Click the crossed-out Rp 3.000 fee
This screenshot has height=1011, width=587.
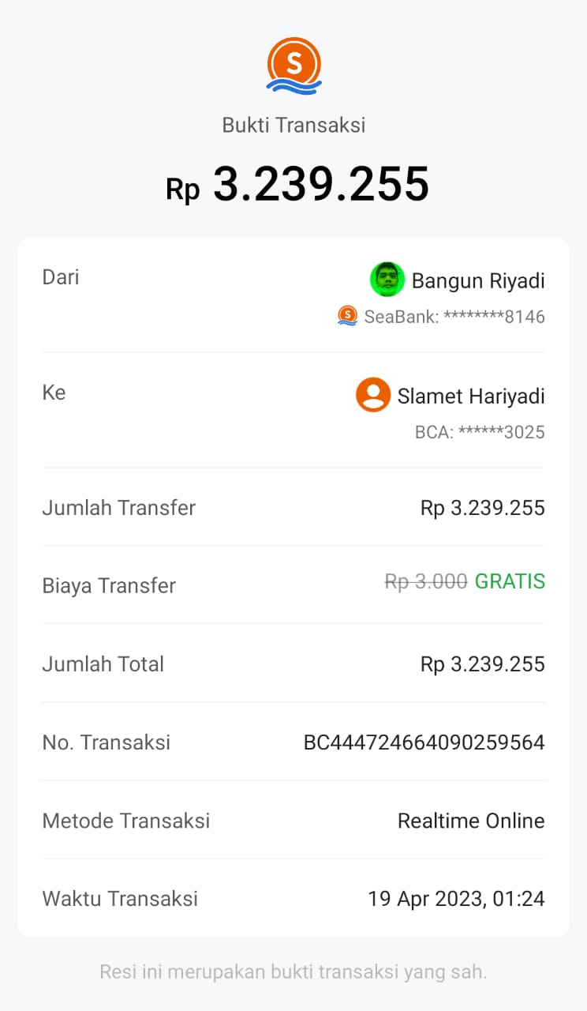[x=426, y=581]
